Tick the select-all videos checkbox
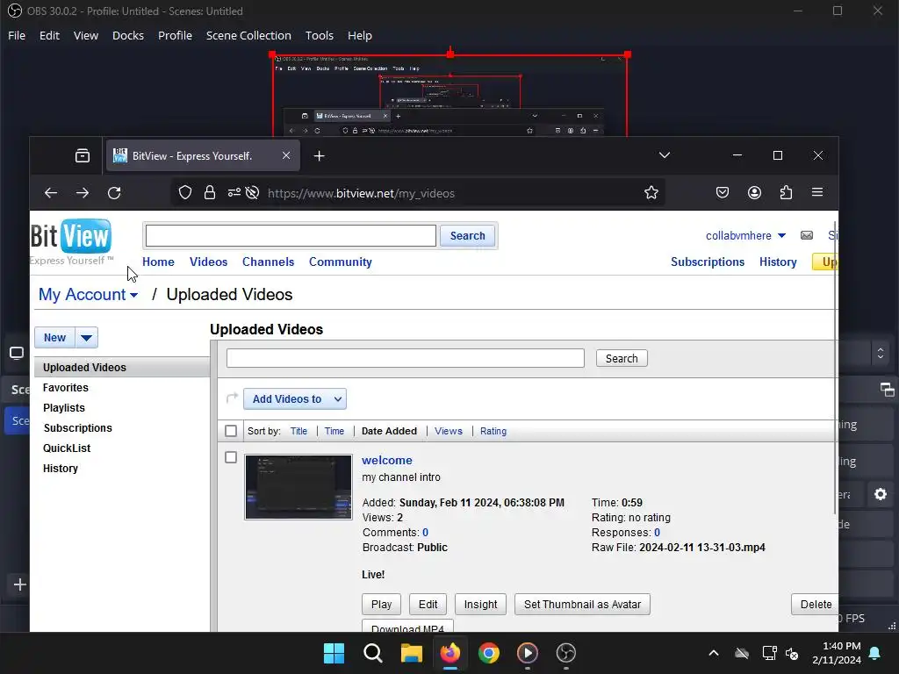Viewport: 899px width, 674px height. click(231, 431)
